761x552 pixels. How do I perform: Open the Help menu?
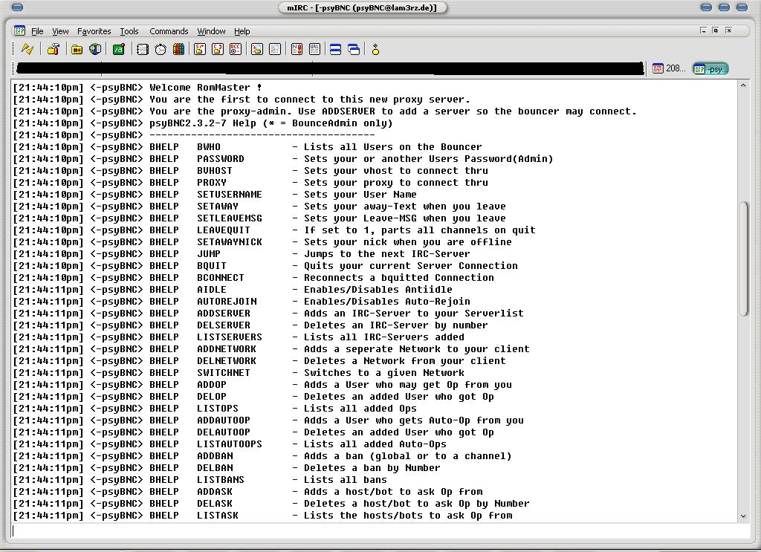pyautogui.click(x=242, y=31)
